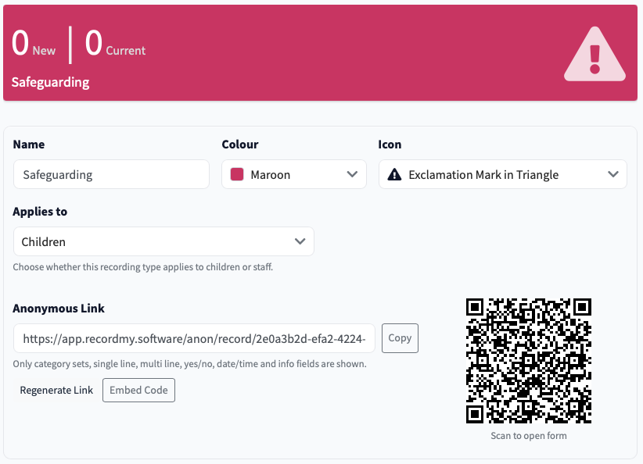
Task: Click inside the Name text field
Action: coord(111,174)
